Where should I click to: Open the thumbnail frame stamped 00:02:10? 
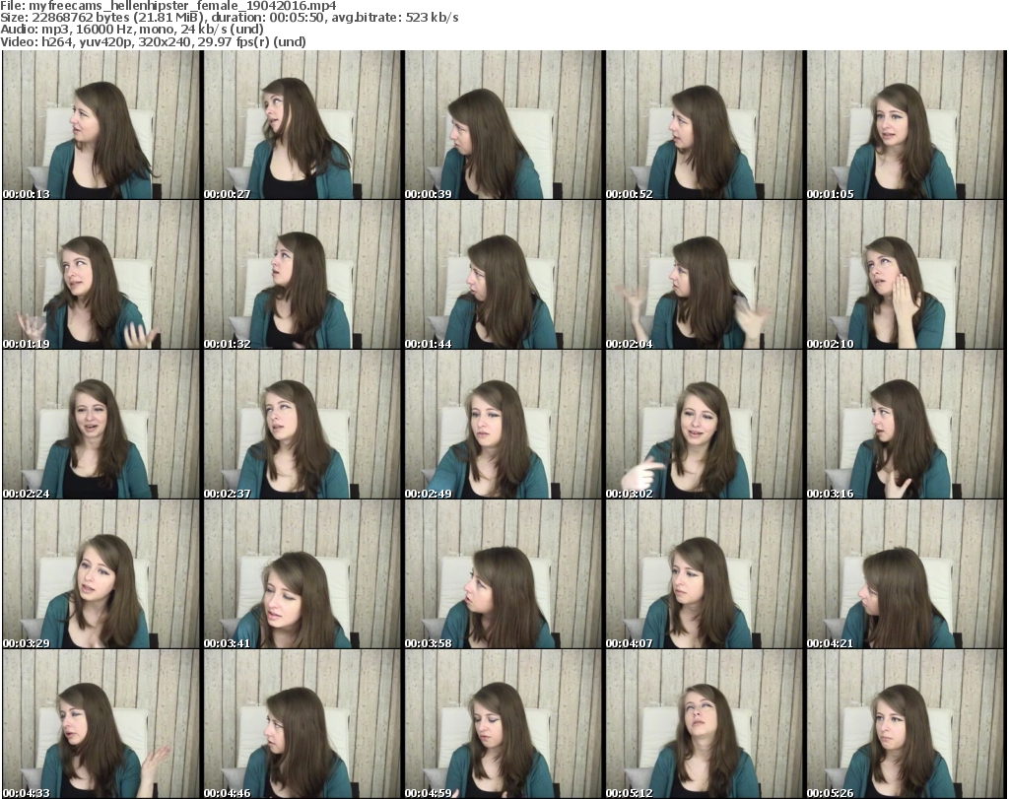tap(906, 275)
